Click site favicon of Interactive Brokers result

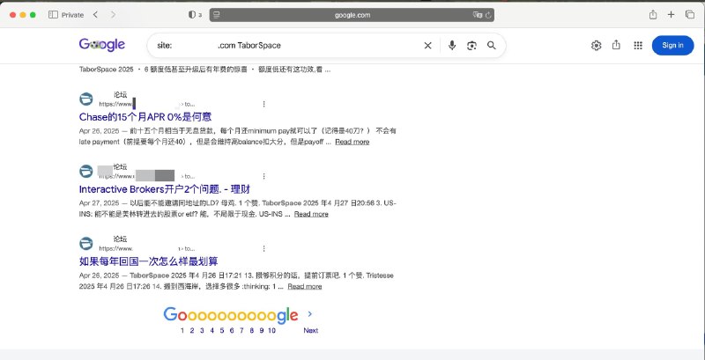(x=85, y=171)
